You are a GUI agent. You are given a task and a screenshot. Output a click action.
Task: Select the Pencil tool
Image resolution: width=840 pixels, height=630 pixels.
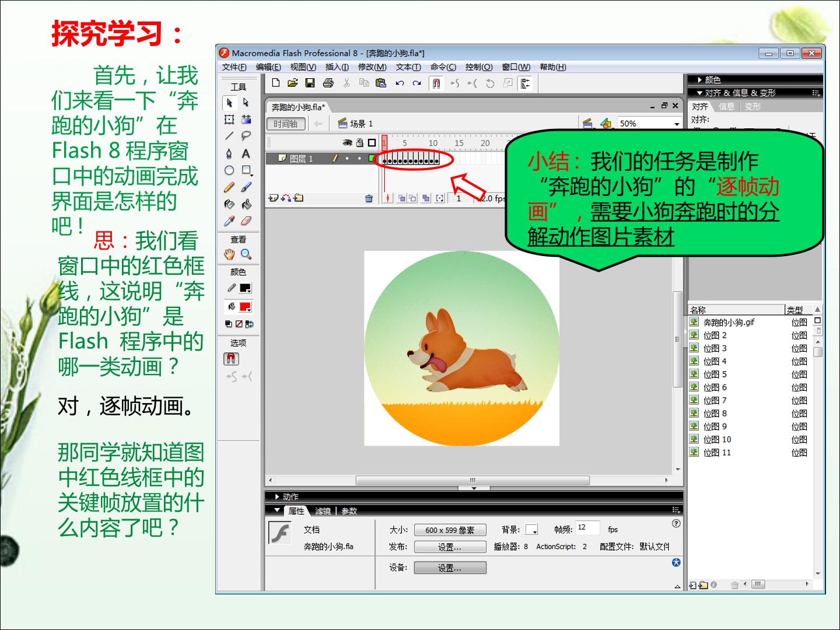point(229,187)
